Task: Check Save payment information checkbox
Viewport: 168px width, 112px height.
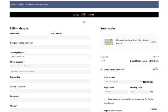Action: point(105,99)
